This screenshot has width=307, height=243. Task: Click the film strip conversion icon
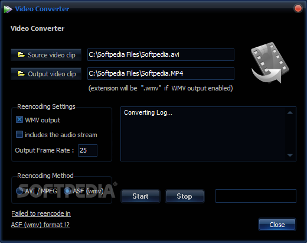[270, 63]
